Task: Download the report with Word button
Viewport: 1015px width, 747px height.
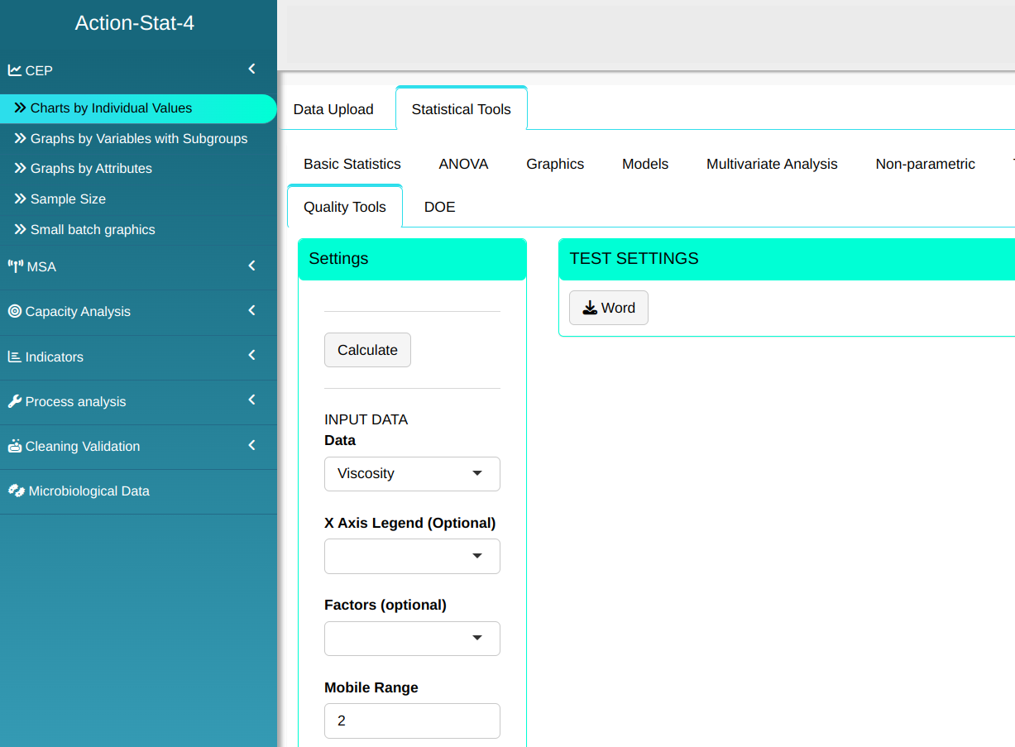Action: pyautogui.click(x=608, y=308)
